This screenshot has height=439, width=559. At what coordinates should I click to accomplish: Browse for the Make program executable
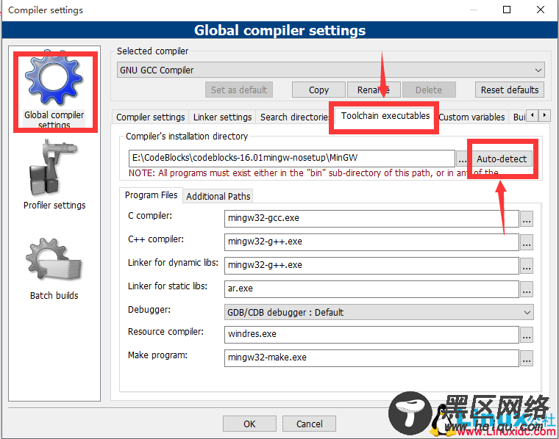click(x=527, y=358)
